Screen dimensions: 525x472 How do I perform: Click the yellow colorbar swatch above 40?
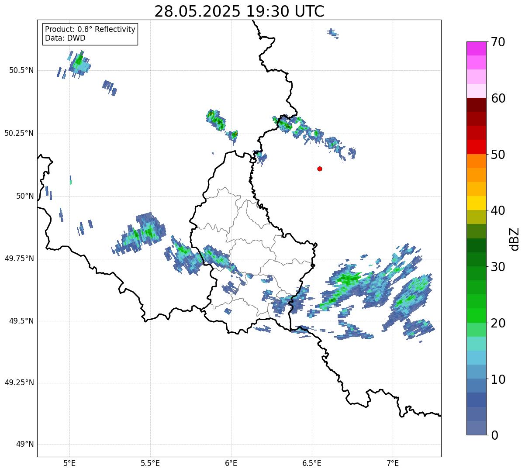click(x=477, y=203)
